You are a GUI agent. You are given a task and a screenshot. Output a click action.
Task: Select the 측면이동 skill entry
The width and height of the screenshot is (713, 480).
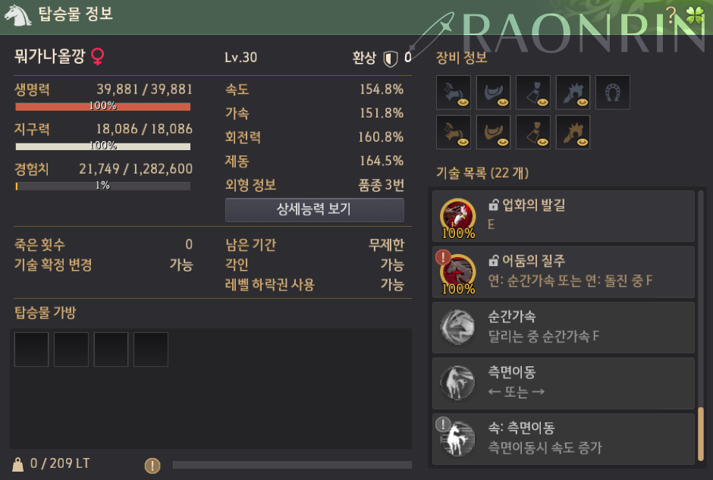[x=564, y=383]
